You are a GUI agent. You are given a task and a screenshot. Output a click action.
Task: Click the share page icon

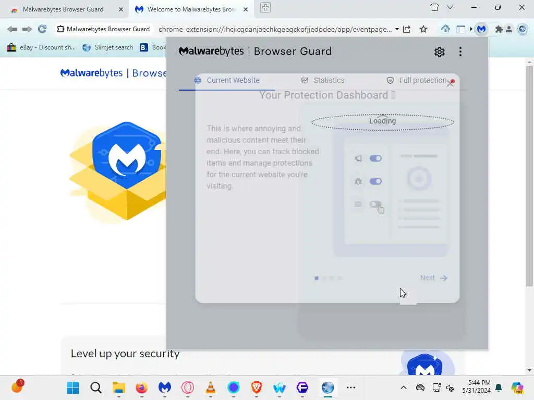(407, 29)
